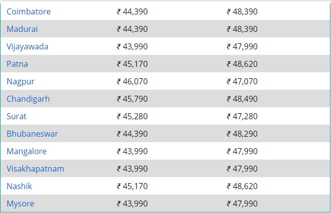Select the Mysore link
The width and height of the screenshot is (331, 213).
coord(20,204)
